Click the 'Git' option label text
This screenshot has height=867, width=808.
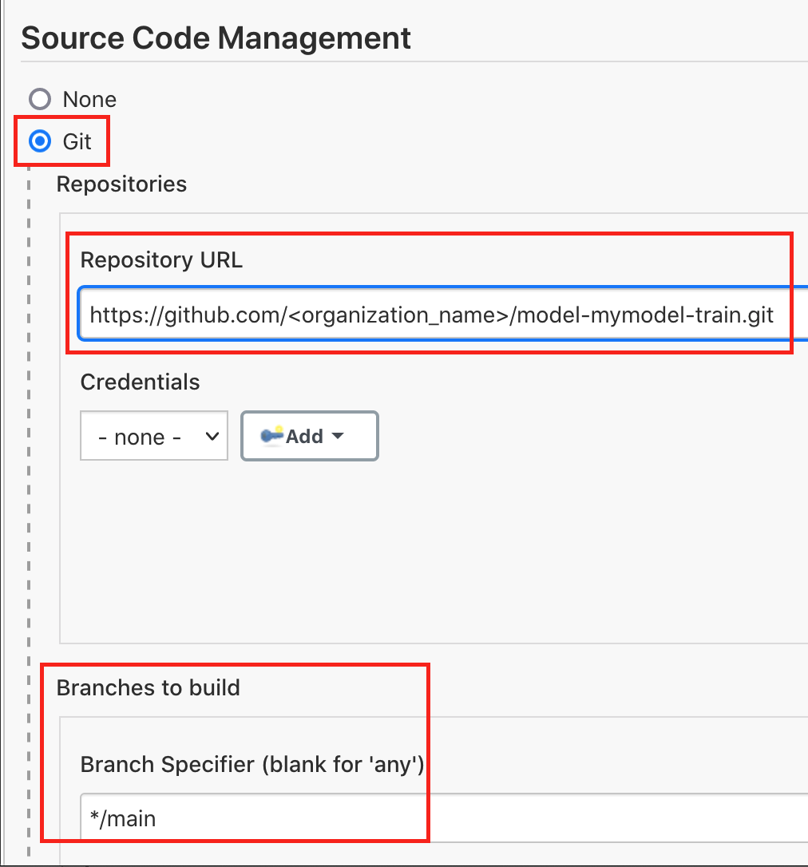pyautogui.click(x=77, y=141)
